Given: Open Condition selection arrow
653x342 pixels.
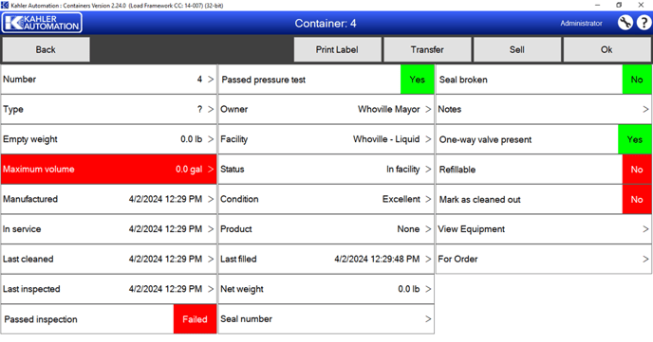Looking at the screenshot, I should [428, 199].
